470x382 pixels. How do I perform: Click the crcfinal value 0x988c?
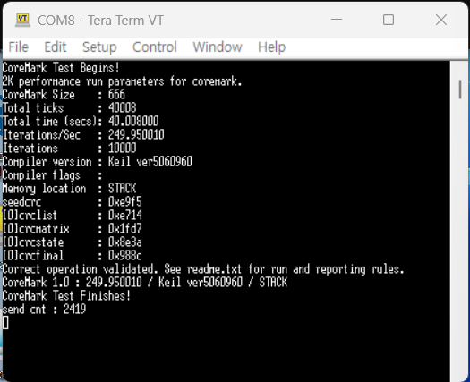[125, 256]
